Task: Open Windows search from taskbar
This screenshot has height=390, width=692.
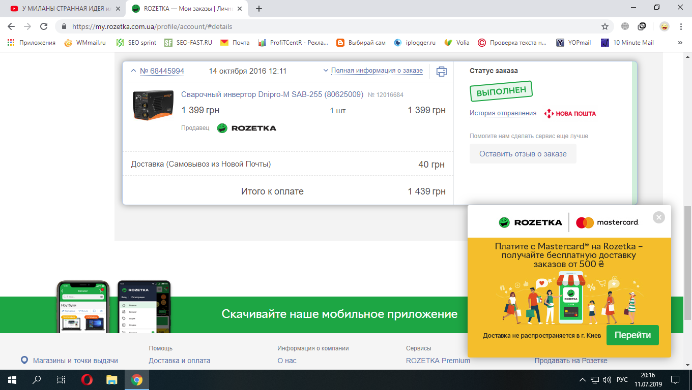Action: tap(37, 380)
